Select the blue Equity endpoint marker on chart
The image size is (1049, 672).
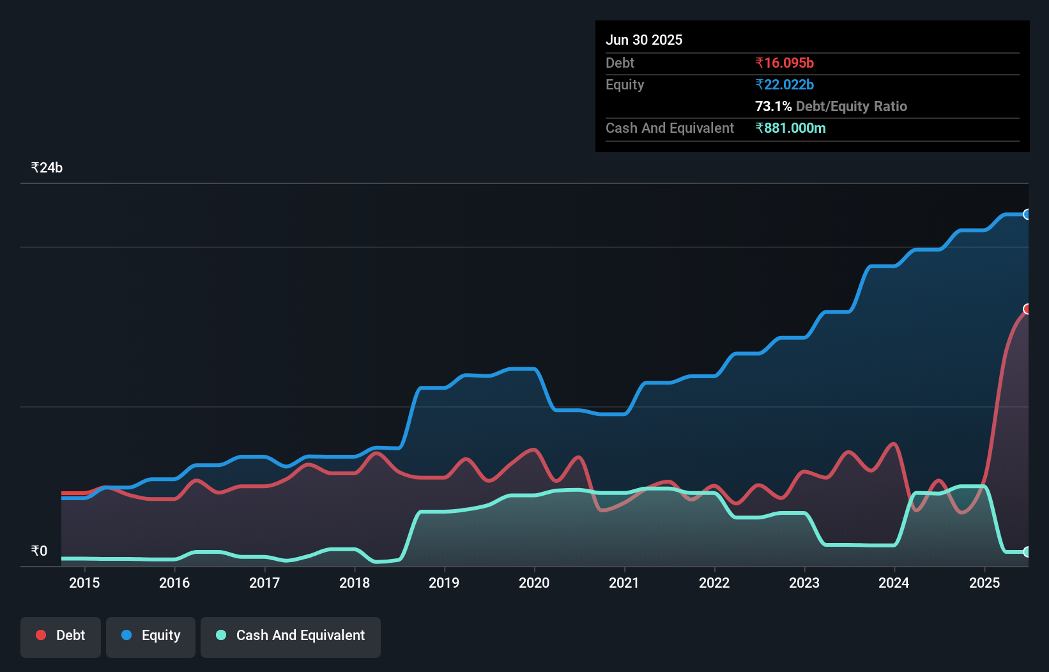pyautogui.click(x=1027, y=214)
